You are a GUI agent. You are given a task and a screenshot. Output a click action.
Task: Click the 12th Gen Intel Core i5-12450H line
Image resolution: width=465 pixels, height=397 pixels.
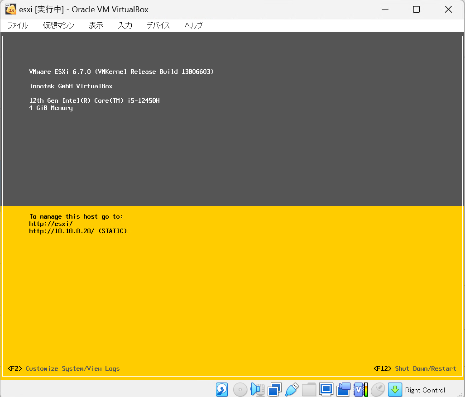tap(95, 101)
